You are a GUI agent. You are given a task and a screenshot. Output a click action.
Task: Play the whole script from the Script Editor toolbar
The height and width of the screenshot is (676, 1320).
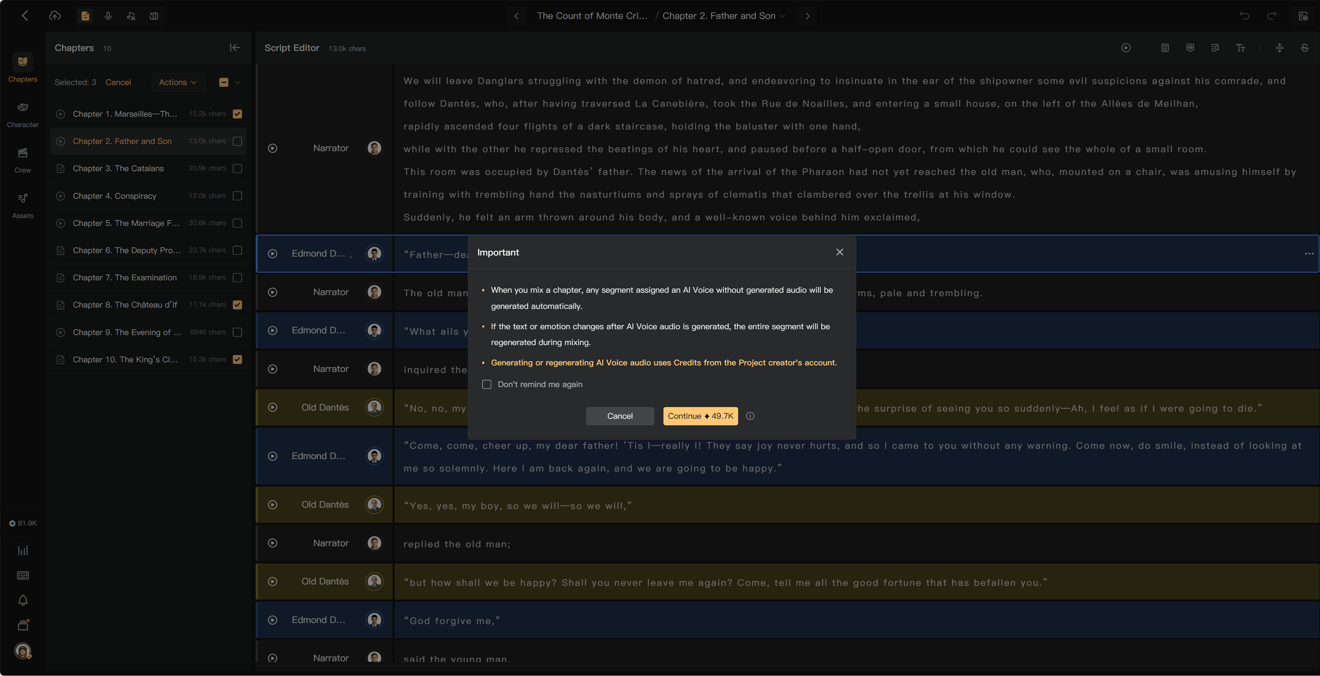(1126, 48)
